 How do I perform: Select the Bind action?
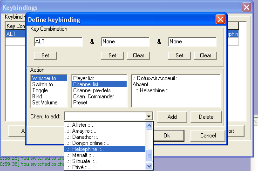pyautogui.click(x=49, y=96)
